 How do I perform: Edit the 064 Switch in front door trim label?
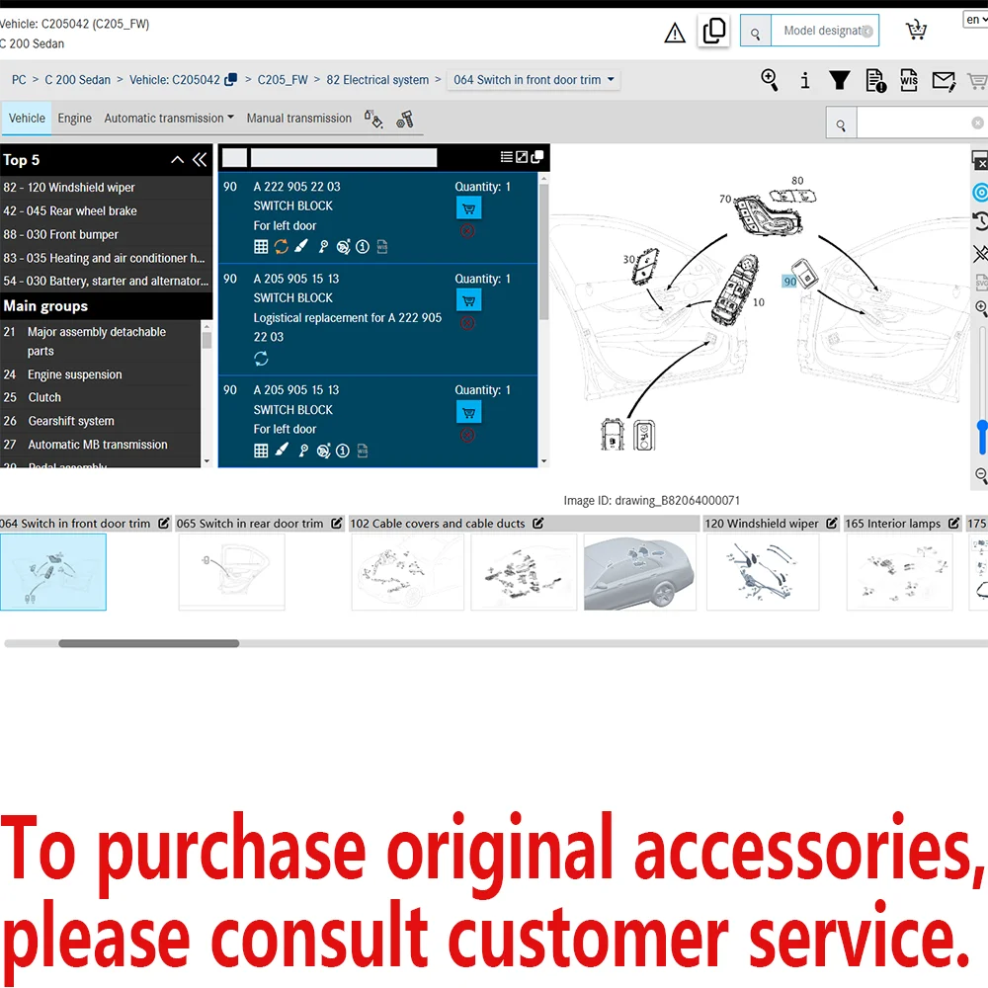coord(164,523)
